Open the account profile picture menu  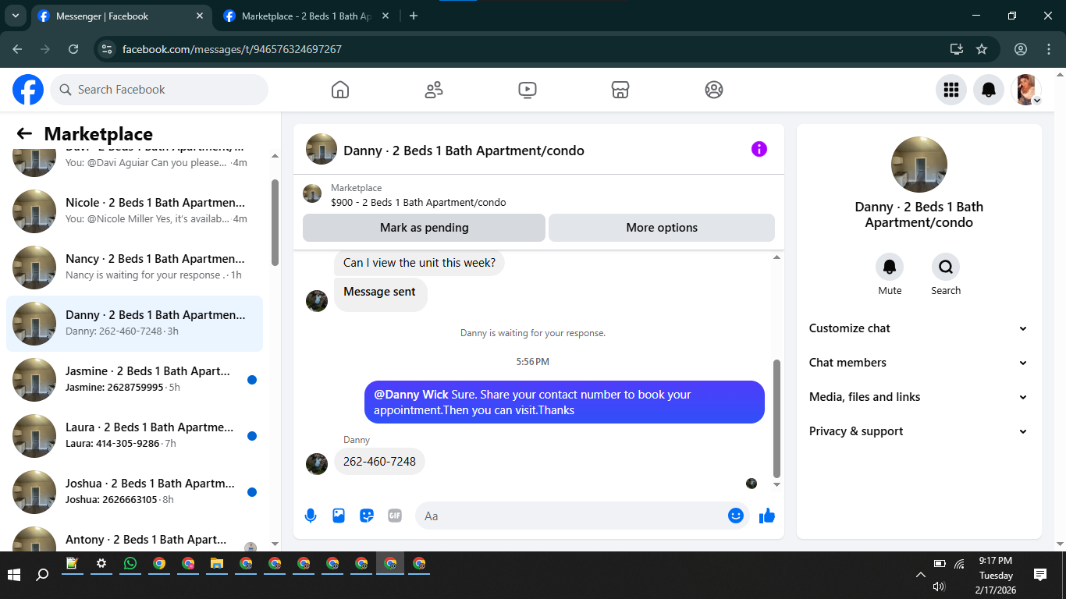coord(1026,90)
